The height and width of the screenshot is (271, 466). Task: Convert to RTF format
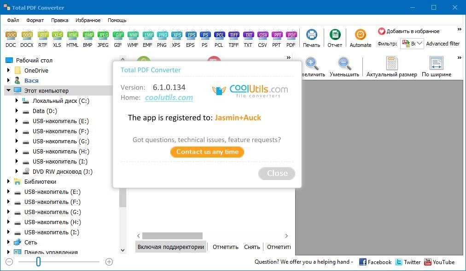point(43,39)
